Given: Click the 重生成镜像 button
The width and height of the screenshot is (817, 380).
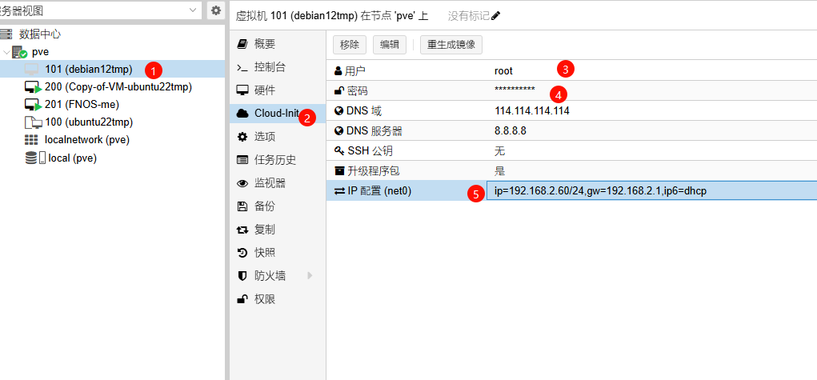Looking at the screenshot, I should pyautogui.click(x=451, y=45).
